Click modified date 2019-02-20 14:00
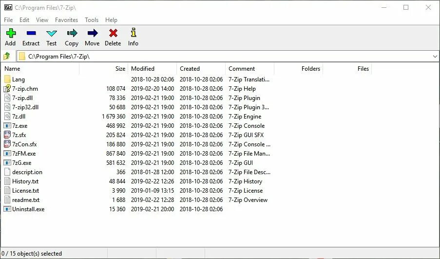The image size is (440, 259). (153, 89)
